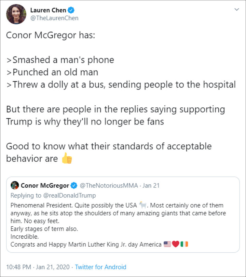Click the Jan 21, 2020 date
Image resolution: width=246 pixels, height=277 pixels.
tap(53, 267)
